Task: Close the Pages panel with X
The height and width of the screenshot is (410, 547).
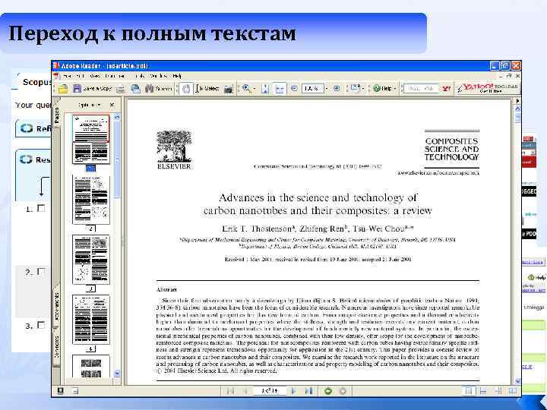Action: pyautogui.click(x=112, y=105)
